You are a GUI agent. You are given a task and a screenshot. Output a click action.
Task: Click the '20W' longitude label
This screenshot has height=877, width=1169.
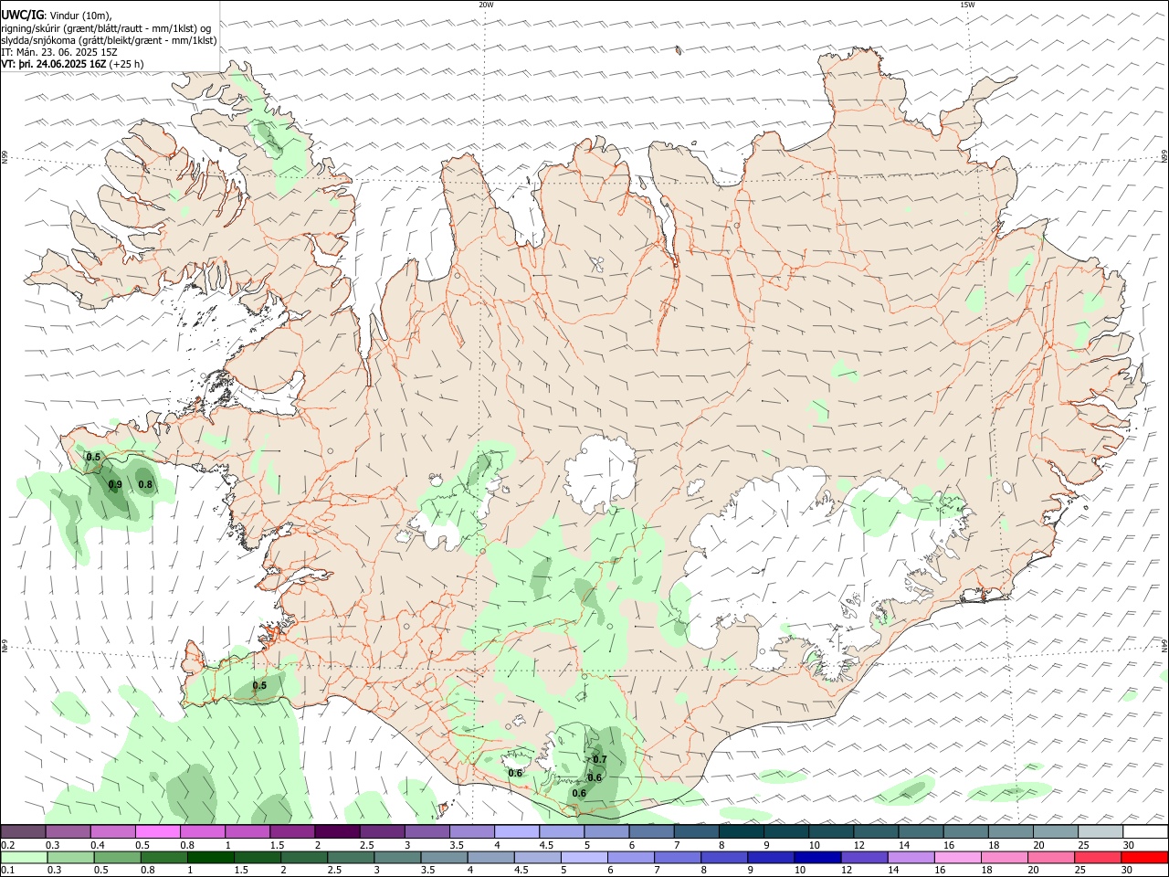[x=486, y=5]
